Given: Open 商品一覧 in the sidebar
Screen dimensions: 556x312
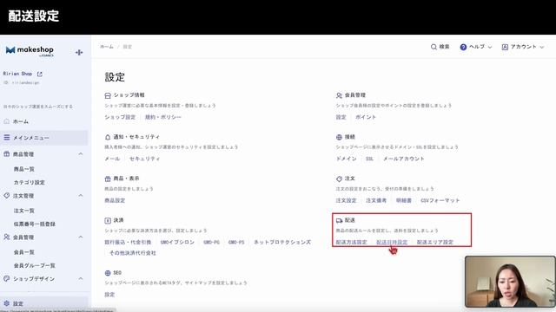Looking at the screenshot, I should [x=24, y=169].
